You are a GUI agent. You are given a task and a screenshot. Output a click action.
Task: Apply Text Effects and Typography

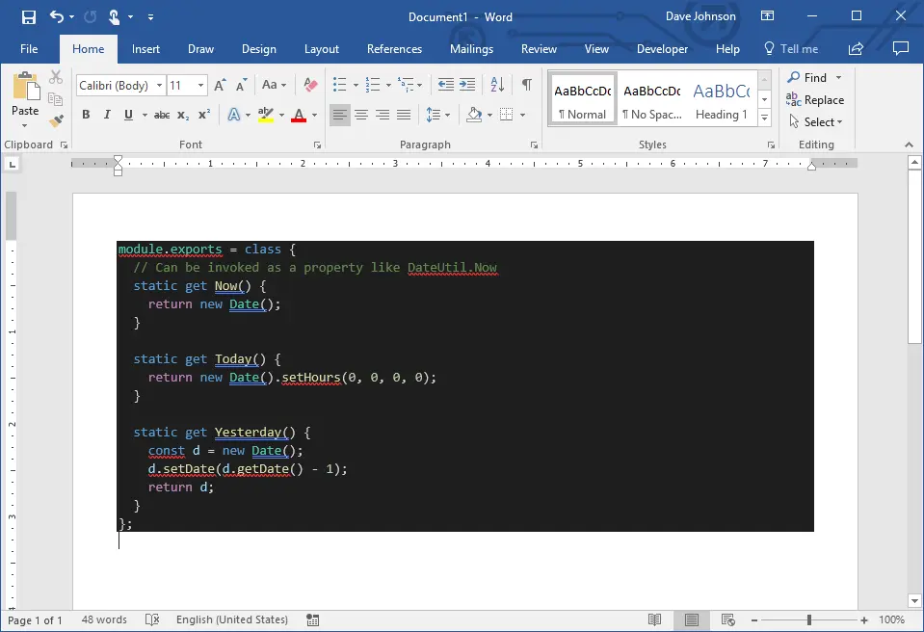(234, 115)
